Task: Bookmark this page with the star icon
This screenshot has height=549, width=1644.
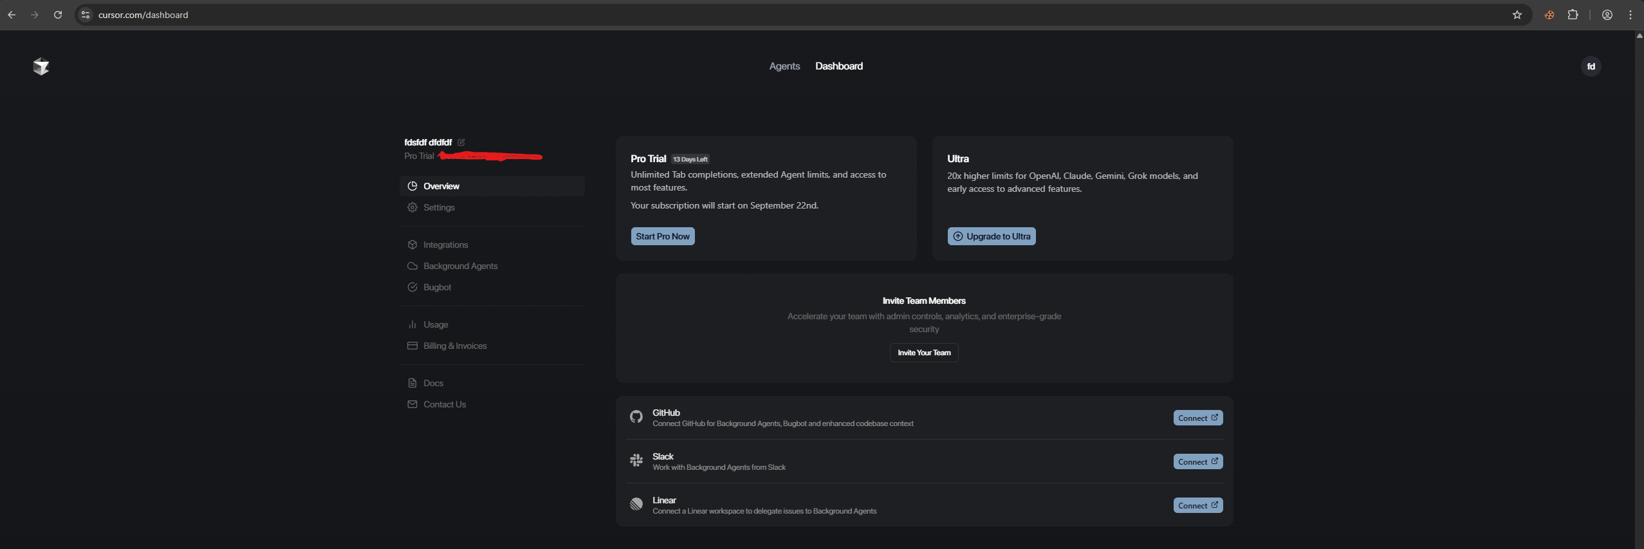Action: coord(1517,15)
